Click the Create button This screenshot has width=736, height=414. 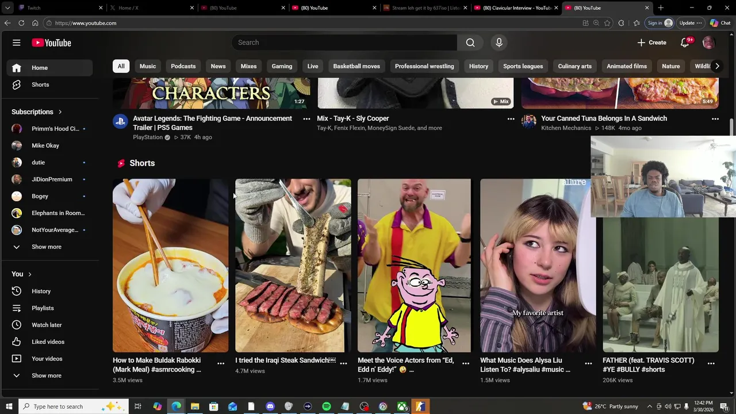651,43
